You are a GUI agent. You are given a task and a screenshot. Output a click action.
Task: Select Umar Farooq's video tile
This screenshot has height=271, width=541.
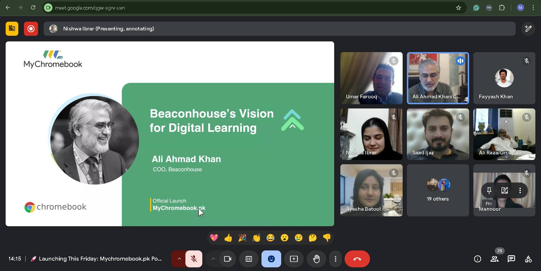pyautogui.click(x=371, y=78)
